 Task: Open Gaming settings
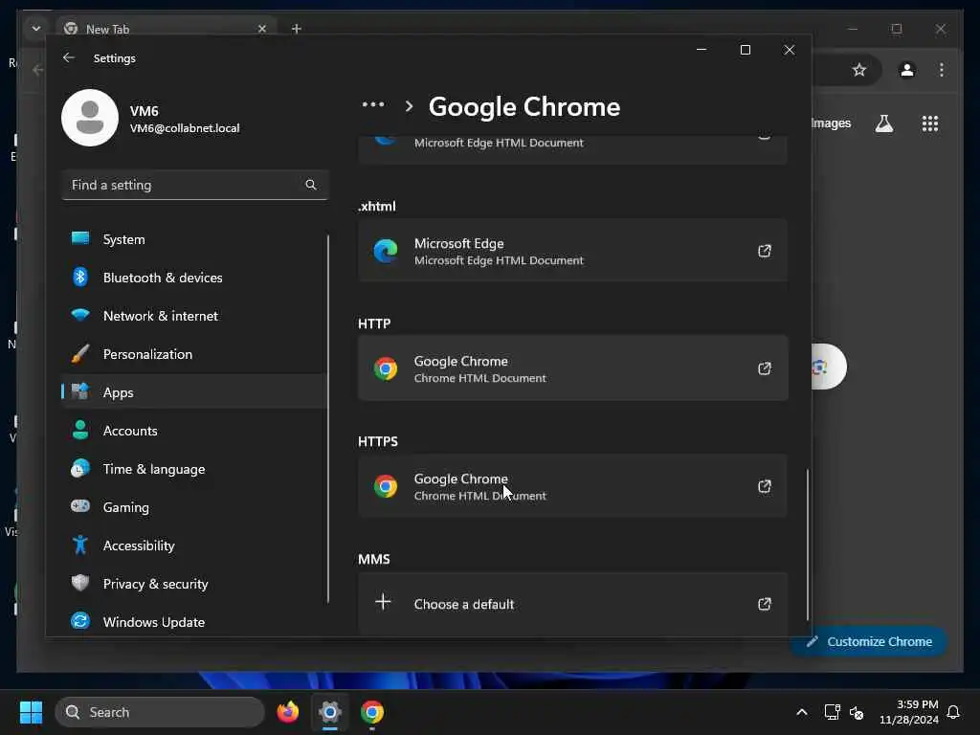point(195,507)
